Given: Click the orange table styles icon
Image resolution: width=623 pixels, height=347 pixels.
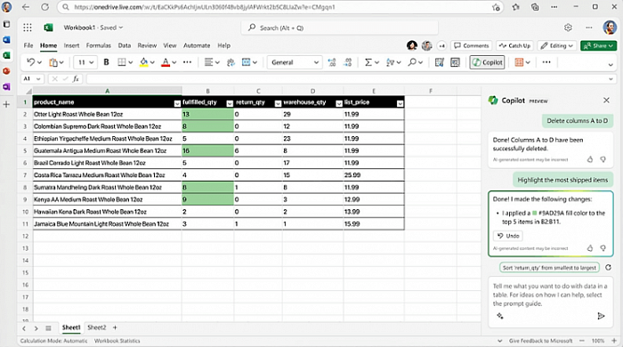Looking at the screenshot, I should click(x=519, y=62).
